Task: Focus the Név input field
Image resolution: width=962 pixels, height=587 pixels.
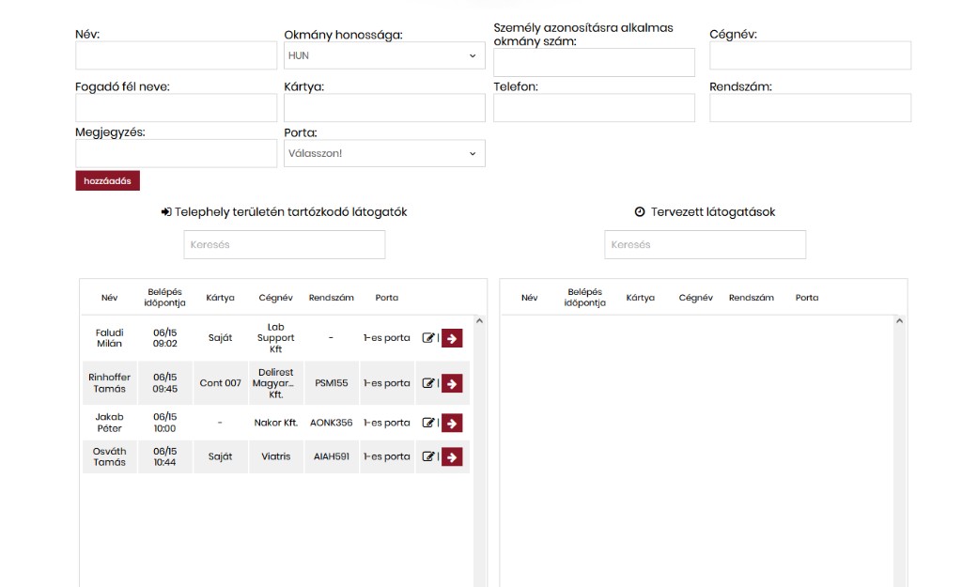Action: coord(176,55)
